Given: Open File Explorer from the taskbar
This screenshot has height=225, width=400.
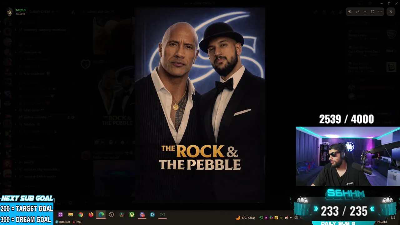Looking at the screenshot, I should (x=71, y=215).
